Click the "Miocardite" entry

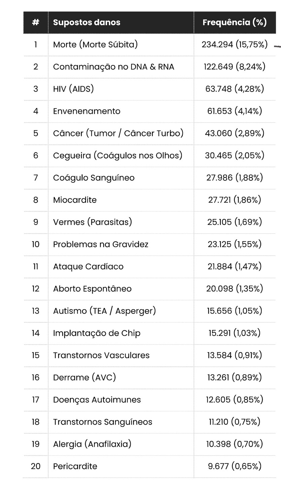(75, 200)
